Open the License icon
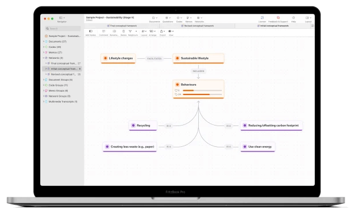 click(x=262, y=18)
